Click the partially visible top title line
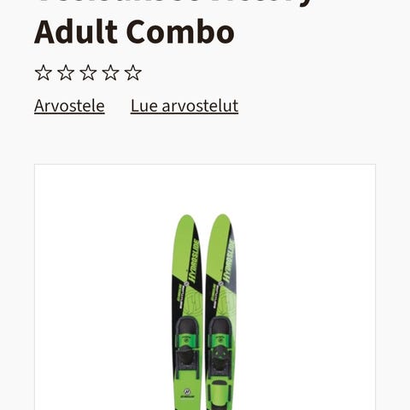The height and width of the screenshot is (410, 410). click(173, 3)
